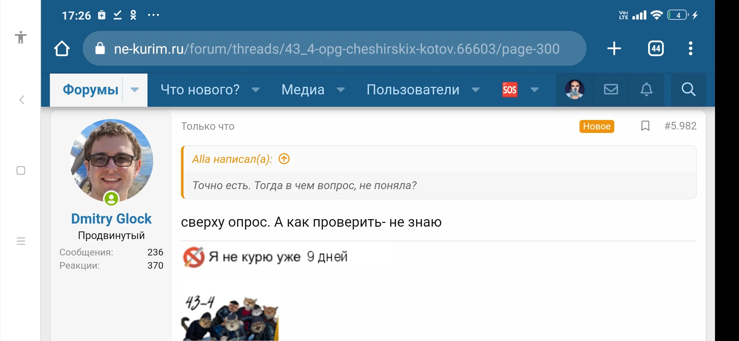
Task: Open a new tab with the plus icon
Action: (614, 48)
